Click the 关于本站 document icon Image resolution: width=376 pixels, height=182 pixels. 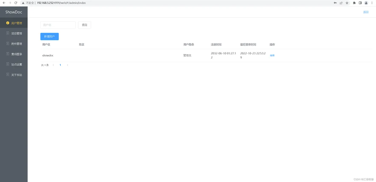[8, 75]
